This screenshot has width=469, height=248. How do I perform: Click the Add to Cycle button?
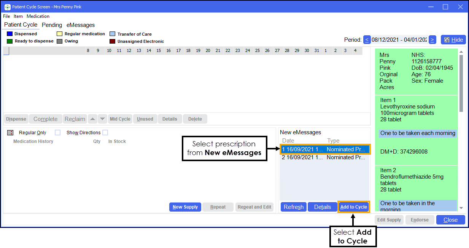[353, 207]
